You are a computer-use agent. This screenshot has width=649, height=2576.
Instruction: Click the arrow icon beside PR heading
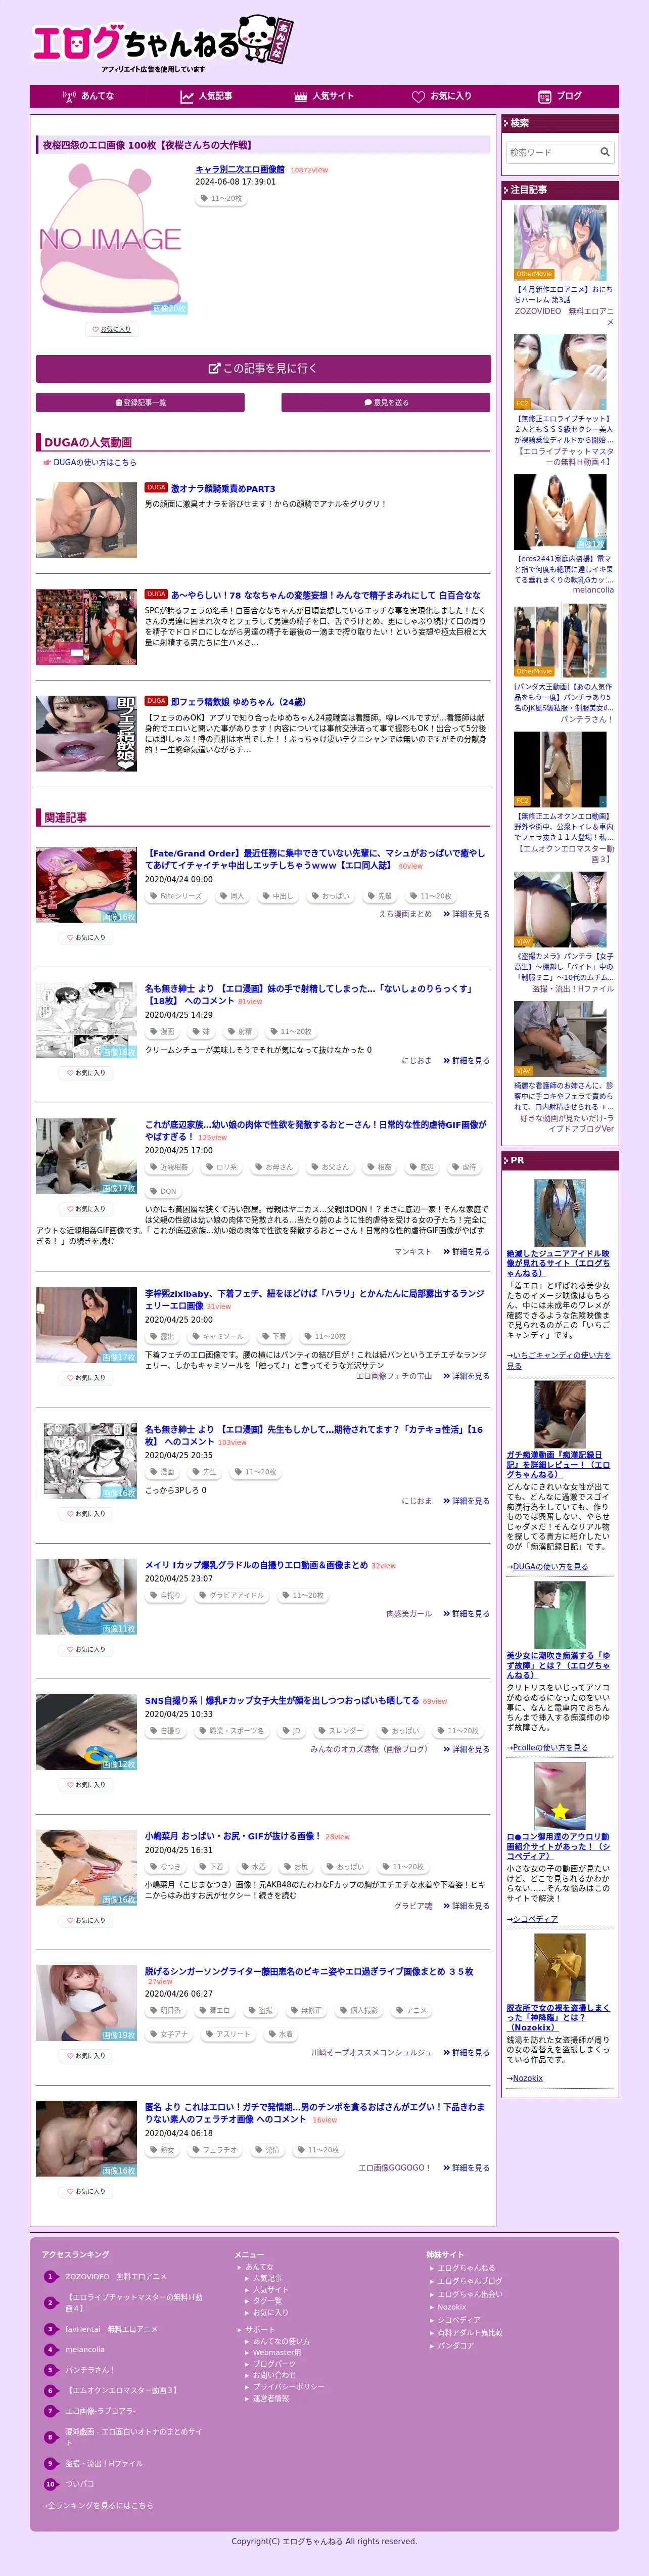coord(506,1161)
